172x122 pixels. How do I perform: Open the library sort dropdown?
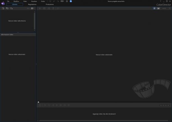28,8
